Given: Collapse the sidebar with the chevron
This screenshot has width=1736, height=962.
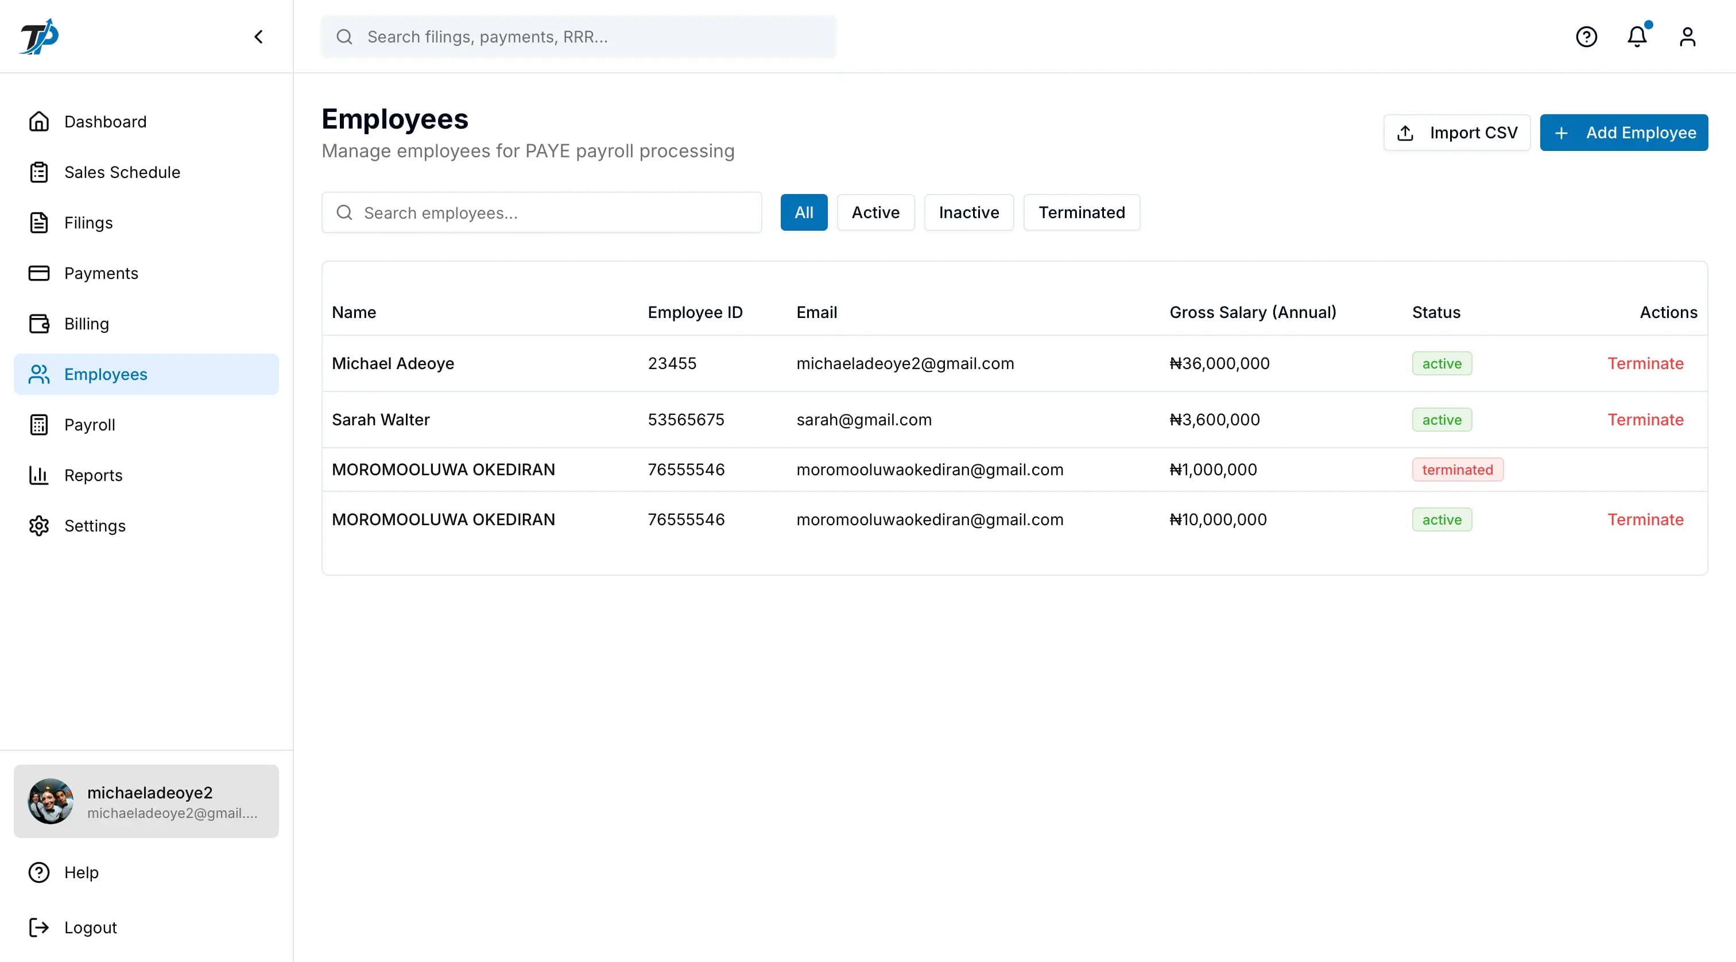Looking at the screenshot, I should pyautogui.click(x=259, y=36).
